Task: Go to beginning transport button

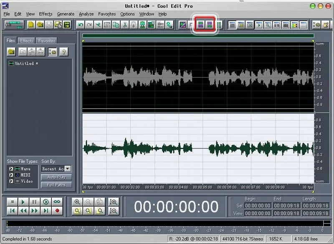Action: pyautogui.click(x=13, y=211)
